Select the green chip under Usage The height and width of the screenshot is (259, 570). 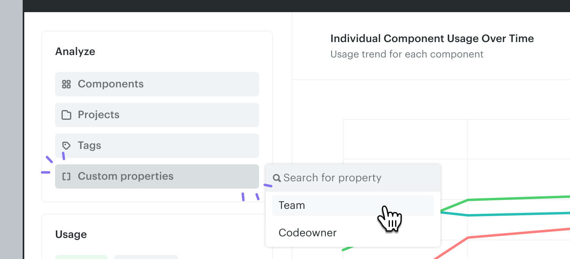[x=81, y=257]
